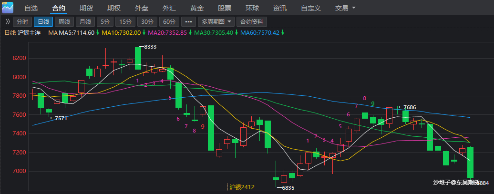Screen dimensions: 494x194
Task: Select the 环球 tab
Action: tap(252, 8)
